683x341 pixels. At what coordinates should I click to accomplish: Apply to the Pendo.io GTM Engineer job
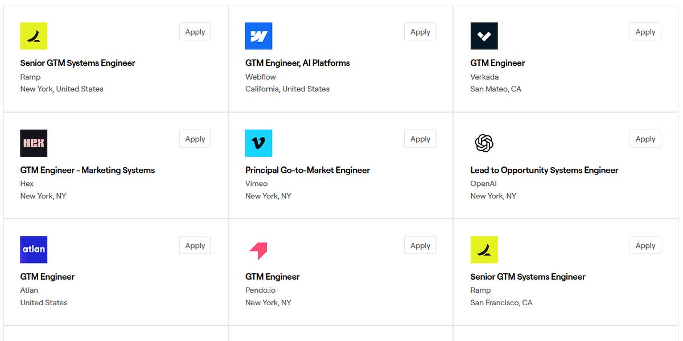[x=419, y=245]
